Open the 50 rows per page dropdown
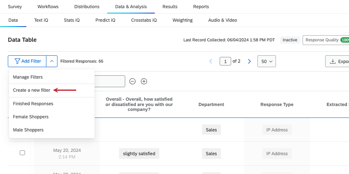 pyautogui.click(x=266, y=61)
